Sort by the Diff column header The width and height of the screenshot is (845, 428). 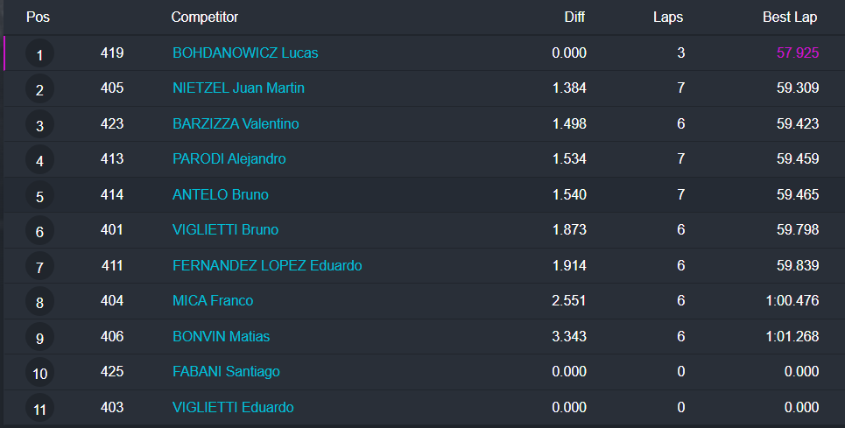574,18
